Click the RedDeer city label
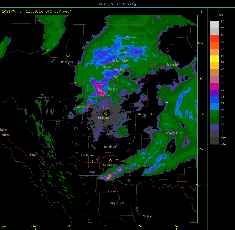Screen dimensions: 235x230 pyautogui.click(x=120, y=70)
